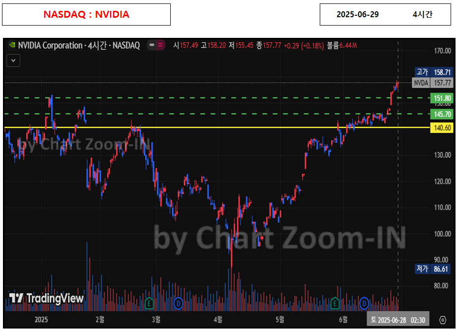Click the 2025-06-29 date in header box

358,15
